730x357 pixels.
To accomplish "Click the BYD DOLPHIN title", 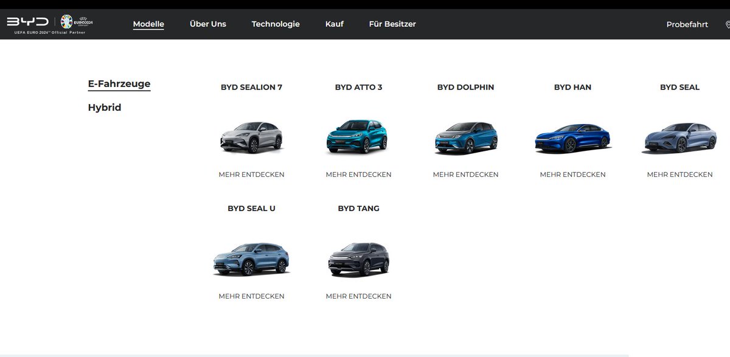I will click(x=465, y=87).
